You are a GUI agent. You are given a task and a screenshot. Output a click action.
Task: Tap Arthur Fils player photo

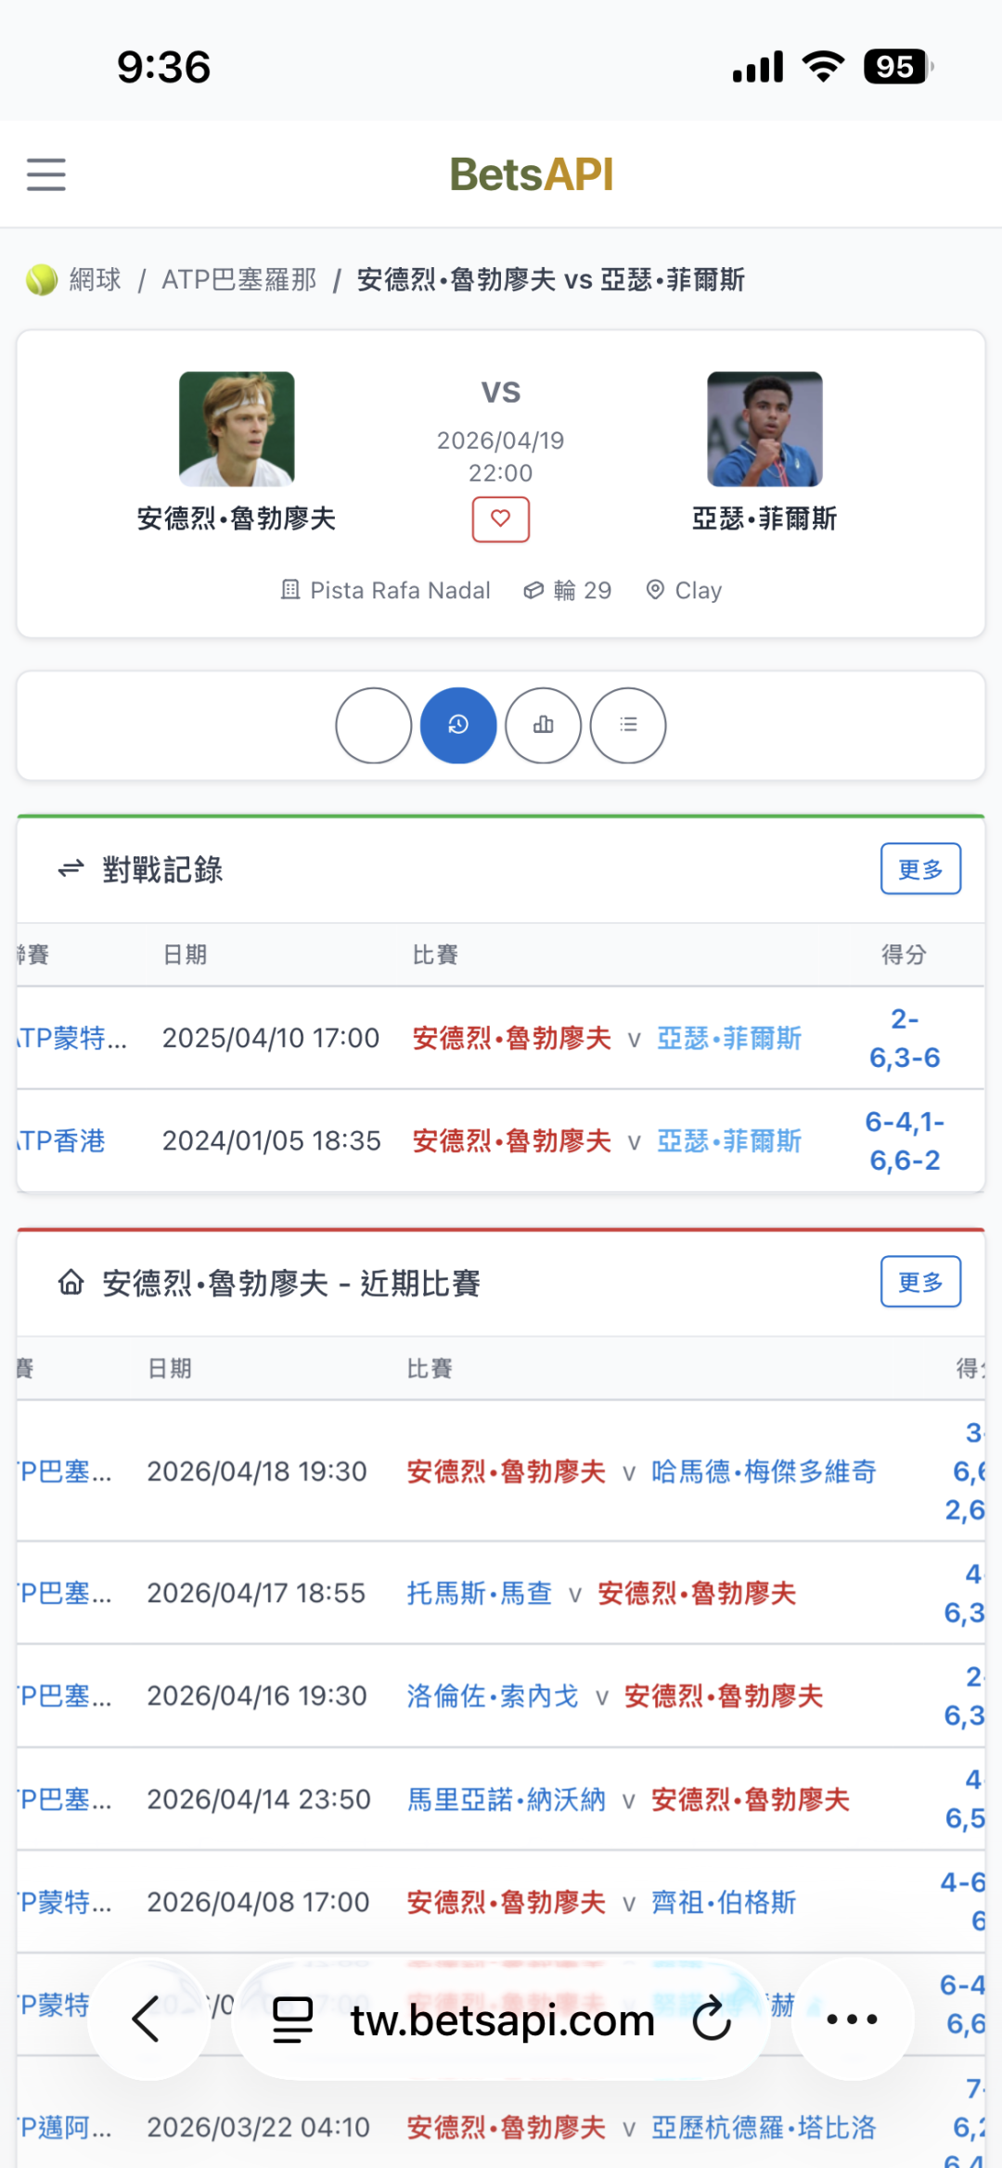pos(764,430)
